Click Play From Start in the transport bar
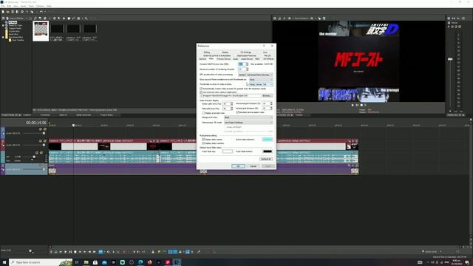Viewport: 473px width, 266px height. pyautogui.click(x=61, y=251)
